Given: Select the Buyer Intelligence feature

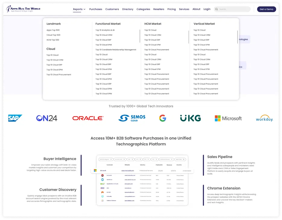Looking at the screenshot, I should [x=60, y=159].
